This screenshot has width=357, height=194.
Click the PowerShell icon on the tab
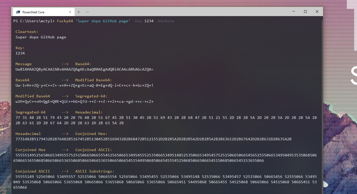18,12
